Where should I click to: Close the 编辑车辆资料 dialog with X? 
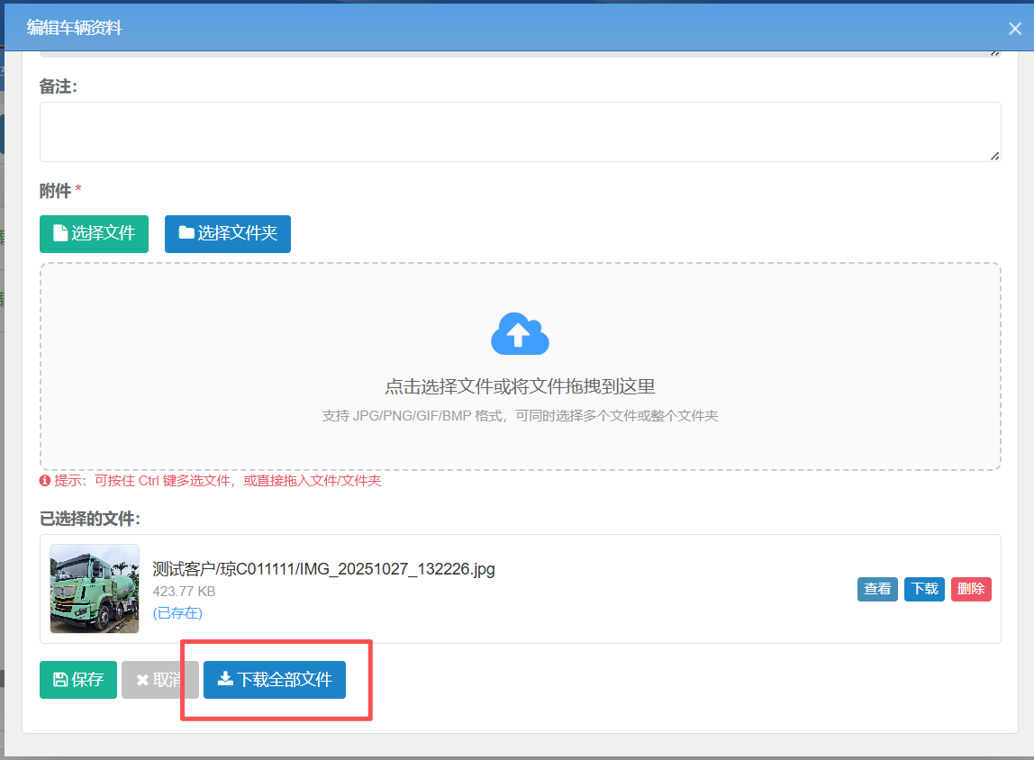(1014, 28)
